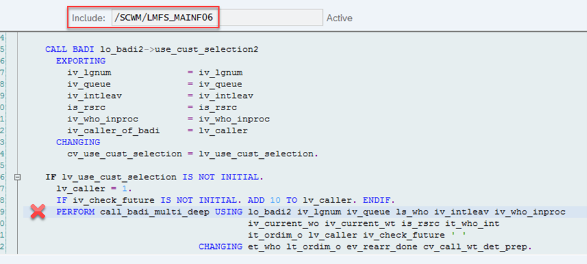Click the 'iv_lgnum = iv_lgnum' parameter line
The width and height of the screenshot is (587, 264).
click(155, 73)
